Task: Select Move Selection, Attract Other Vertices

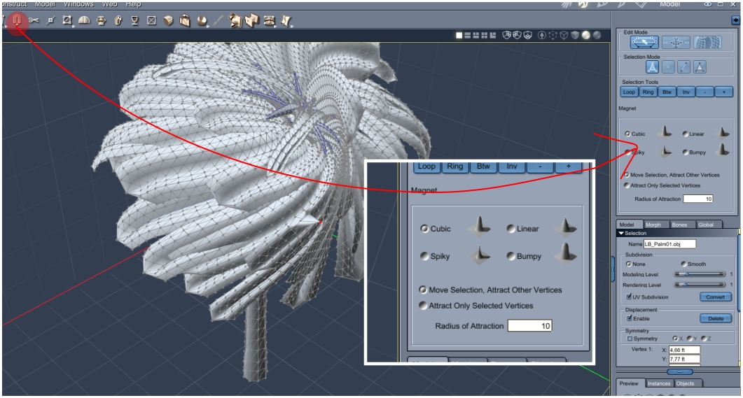Action: [x=627, y=175]
